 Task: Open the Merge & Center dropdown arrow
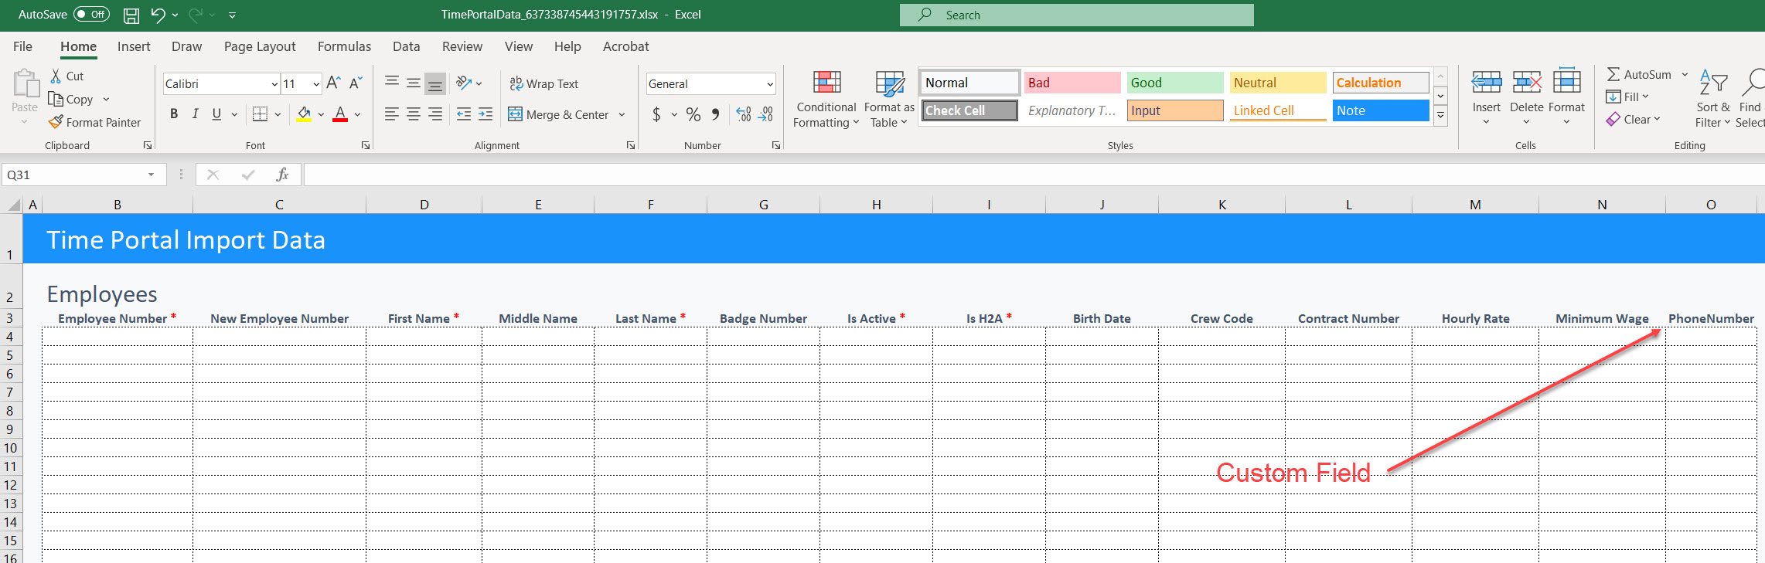click(x=622, y=114)
